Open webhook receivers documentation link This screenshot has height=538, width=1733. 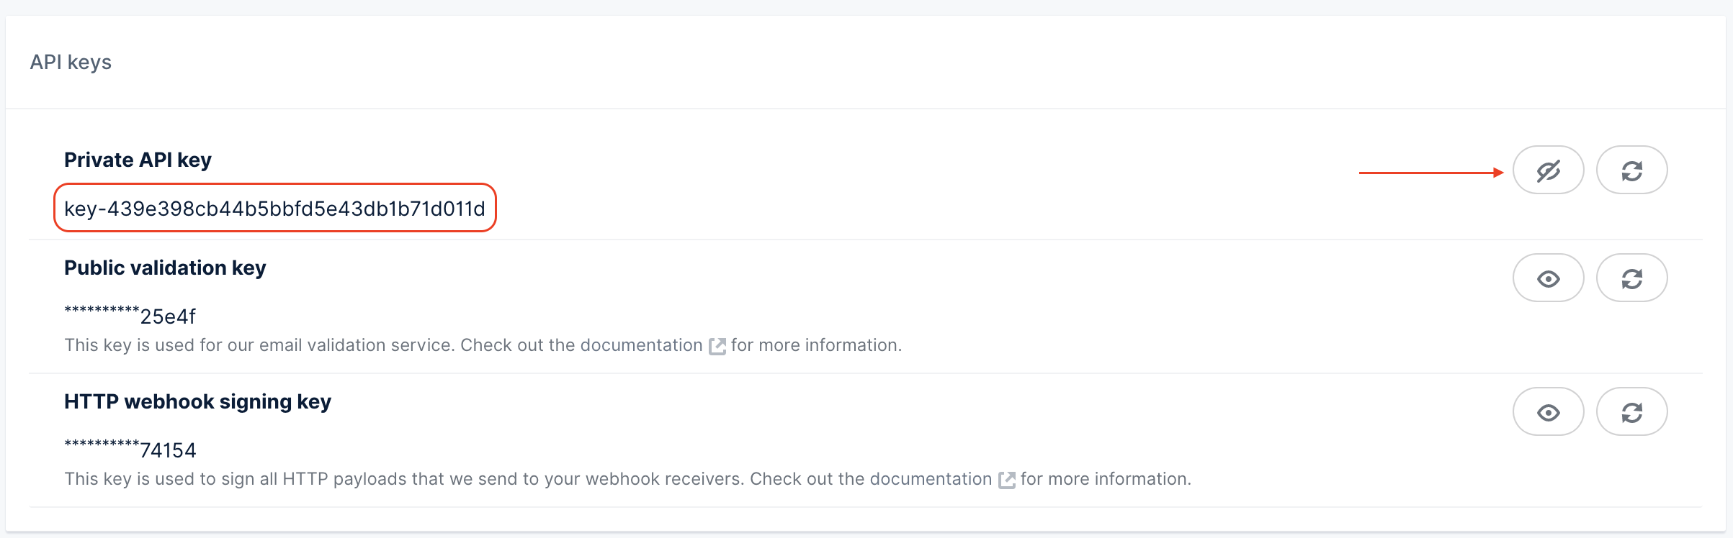coord(931,480)
